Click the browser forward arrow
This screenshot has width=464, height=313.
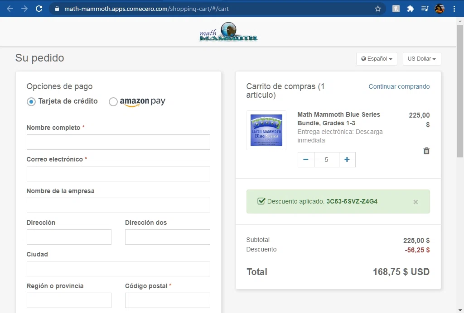pos(24,9)
